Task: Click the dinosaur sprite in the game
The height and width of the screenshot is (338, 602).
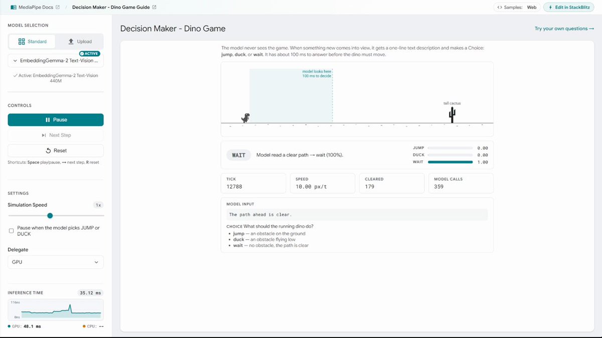Action: click(x=246, y=118)
